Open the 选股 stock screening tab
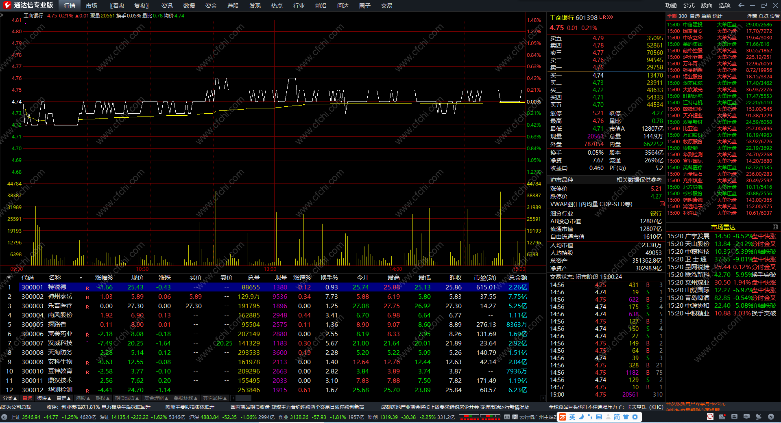781x423 pixels. pyautogui.click(x=233, y=6)
